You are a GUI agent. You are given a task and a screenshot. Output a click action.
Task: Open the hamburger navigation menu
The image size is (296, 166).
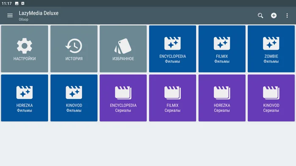coord(10,16)
